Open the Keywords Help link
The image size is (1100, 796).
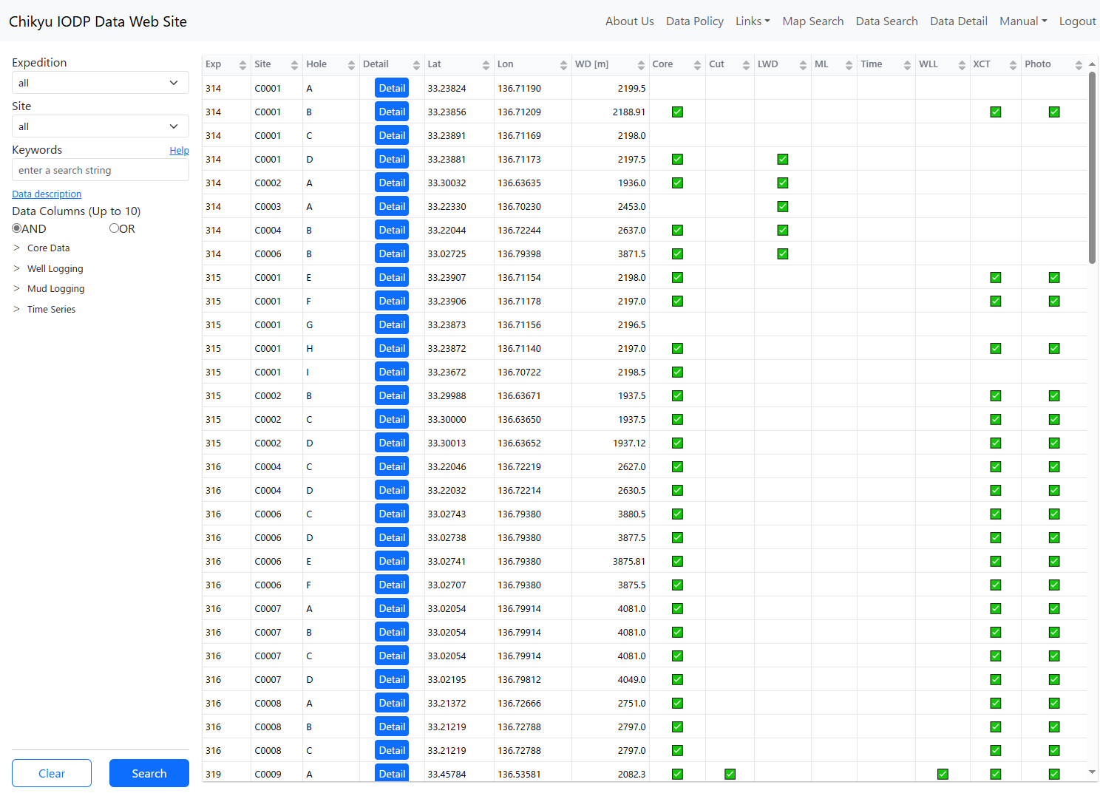(179, 150)
